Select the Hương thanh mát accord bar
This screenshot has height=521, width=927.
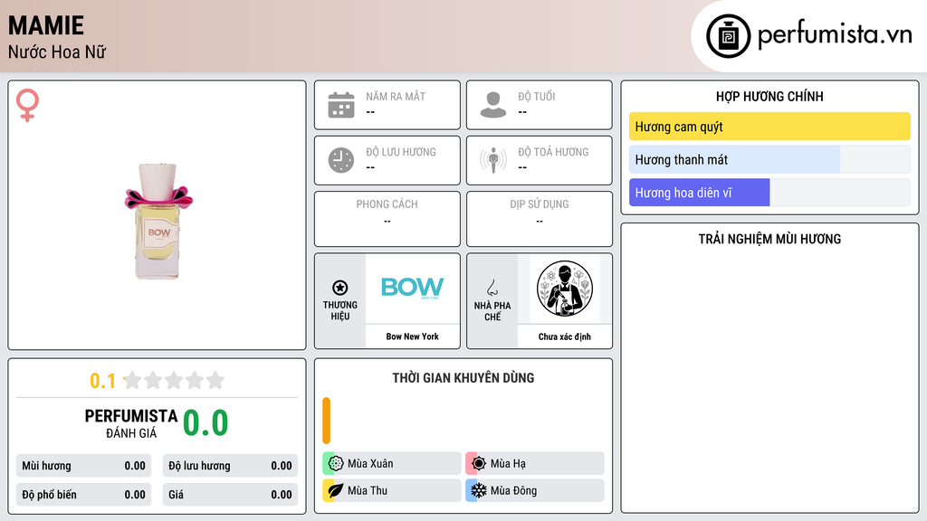[769, 159]
